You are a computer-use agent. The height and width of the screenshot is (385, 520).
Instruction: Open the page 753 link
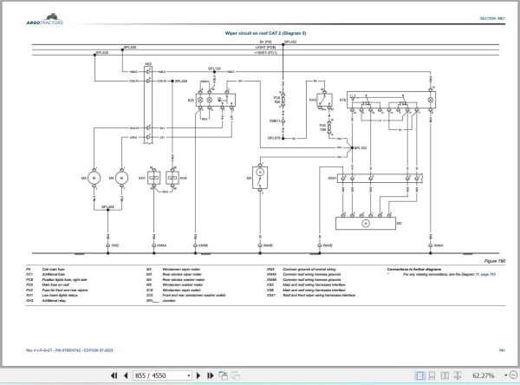click(488, 275)
